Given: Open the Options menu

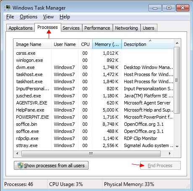Looking at the screenshot, I should click(x=29, y=17).
